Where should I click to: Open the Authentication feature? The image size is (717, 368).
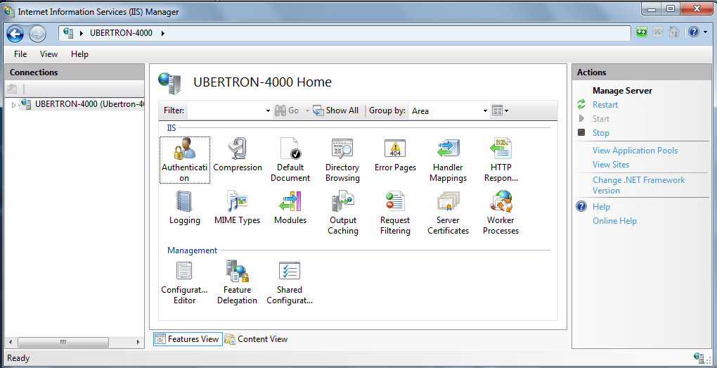coord(184,160)
